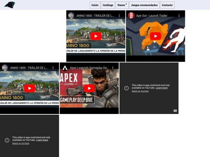Open the Contacto page
This screenshot has width=210, height=157.
pos(167,5)
